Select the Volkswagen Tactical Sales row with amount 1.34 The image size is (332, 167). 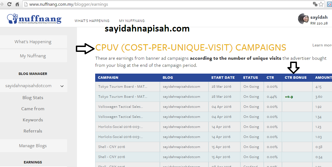(x=213, y=117)
